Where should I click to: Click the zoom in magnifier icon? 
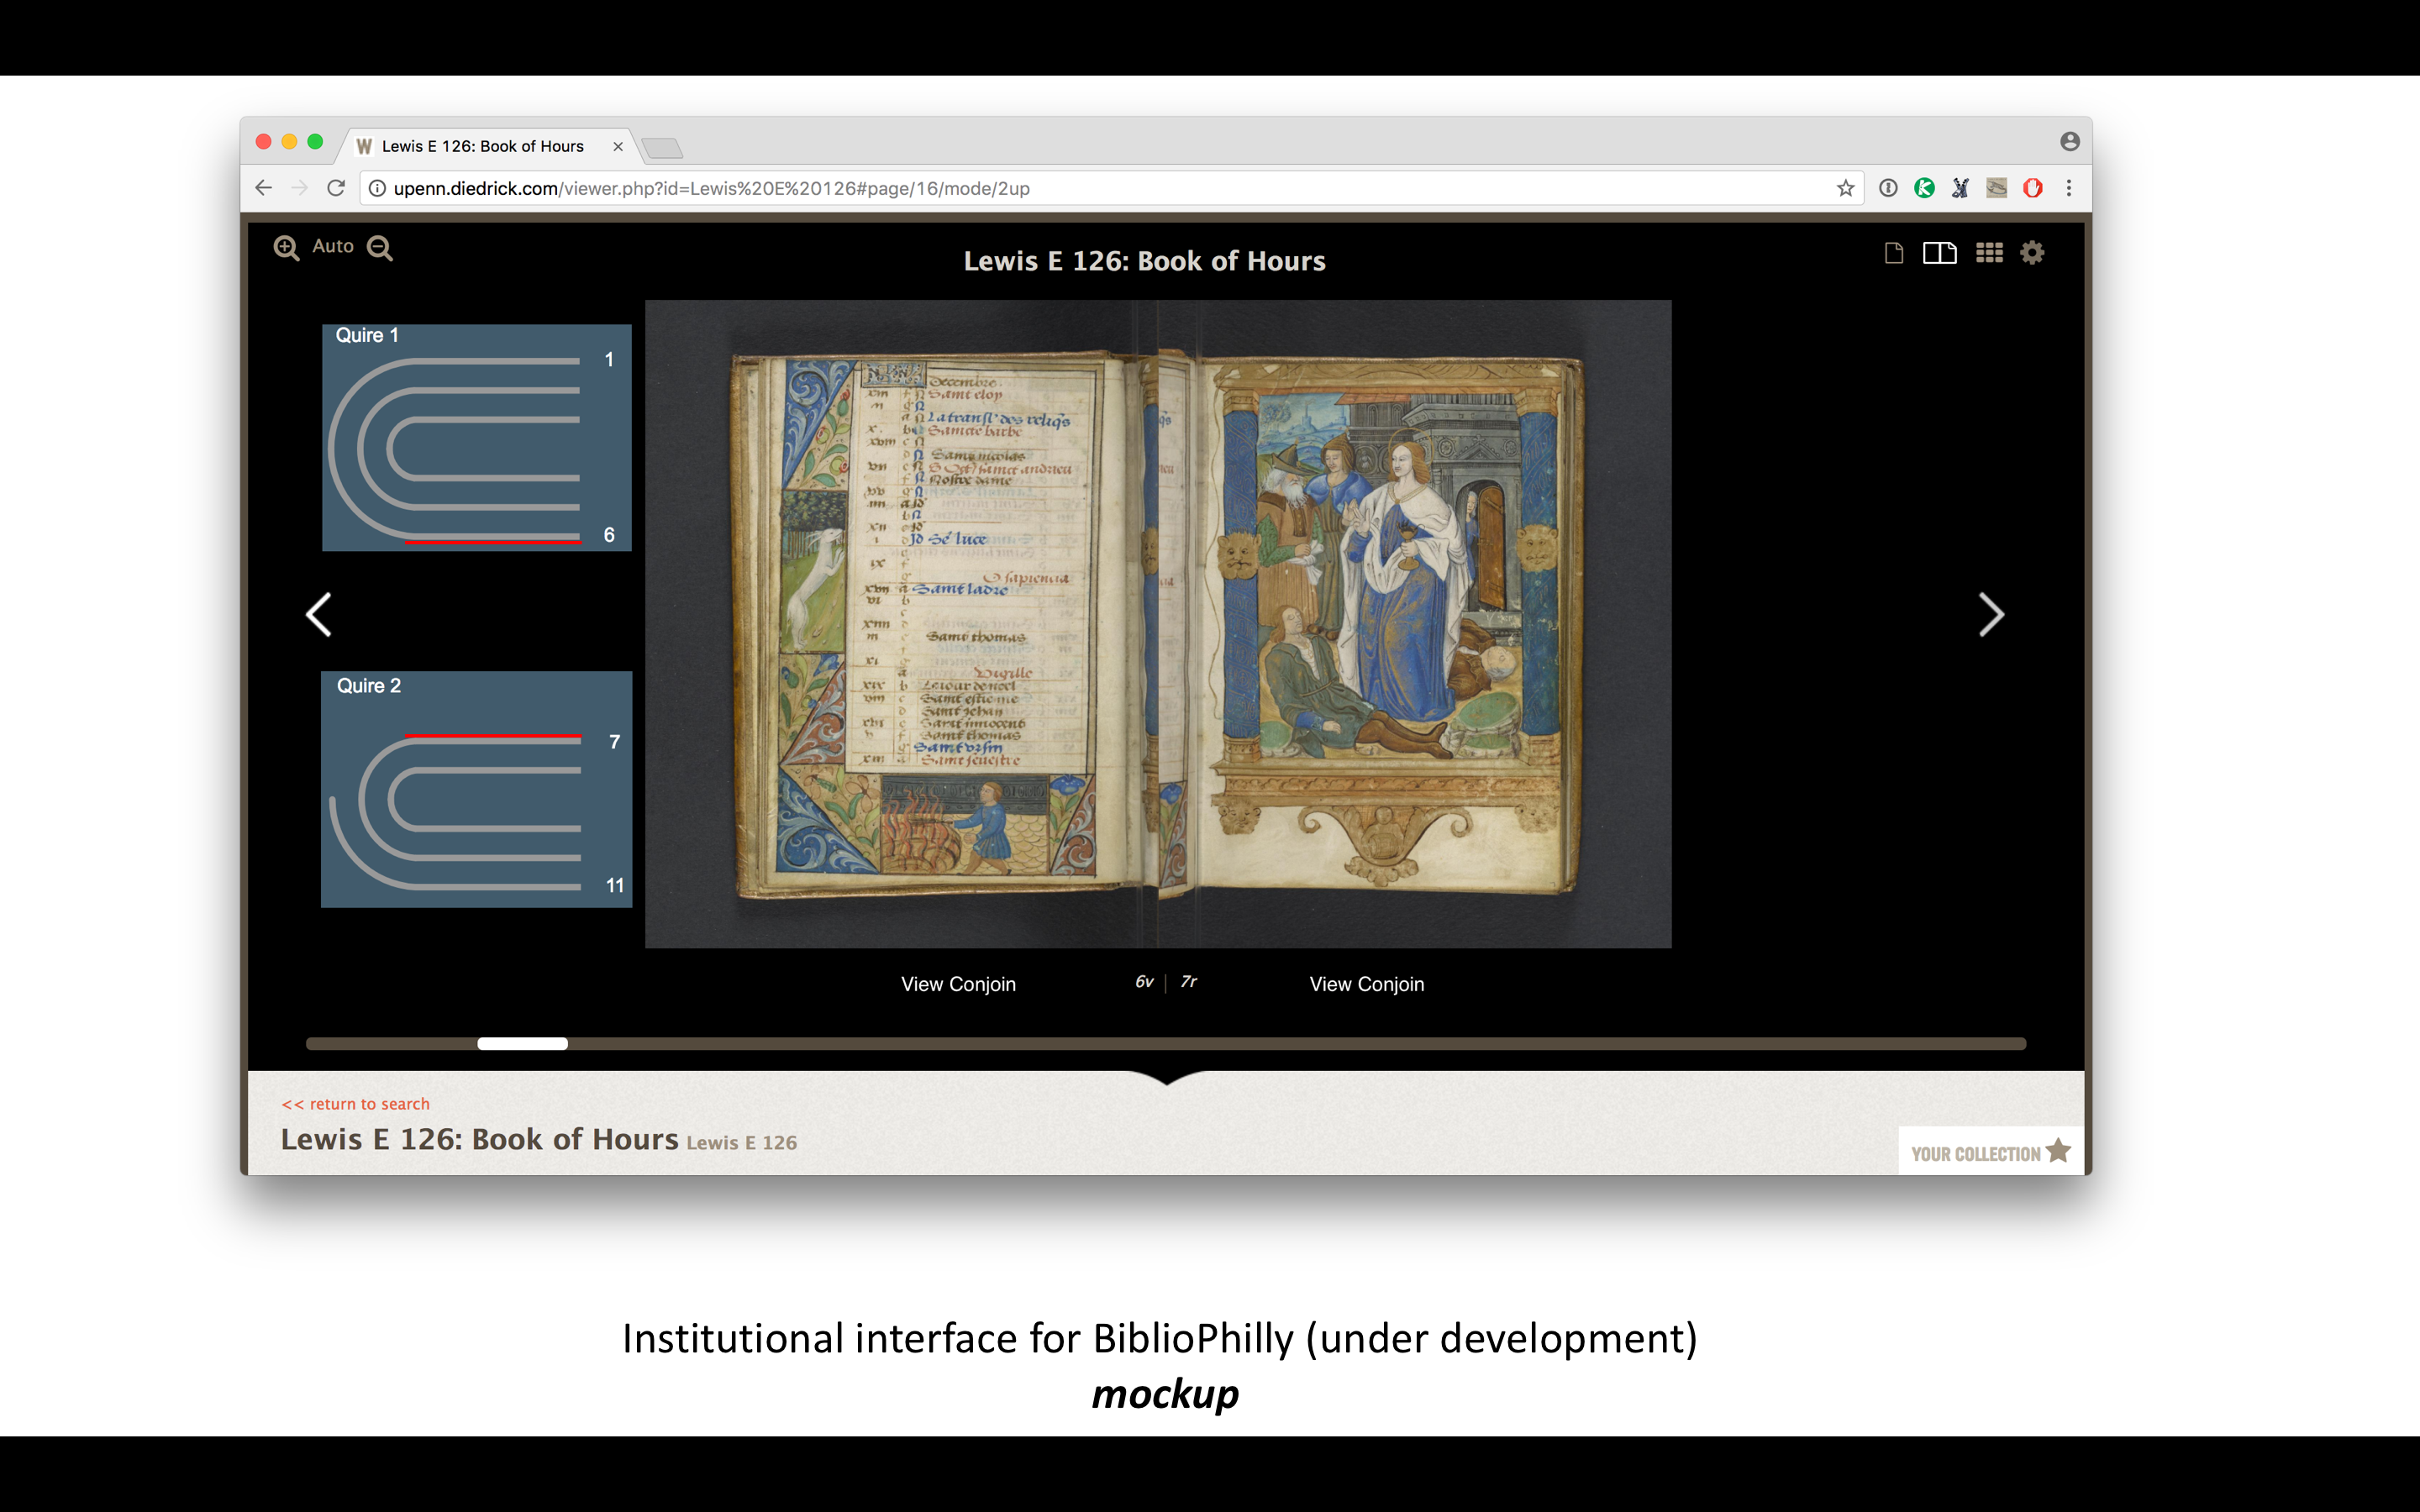(x=287, y=248)
